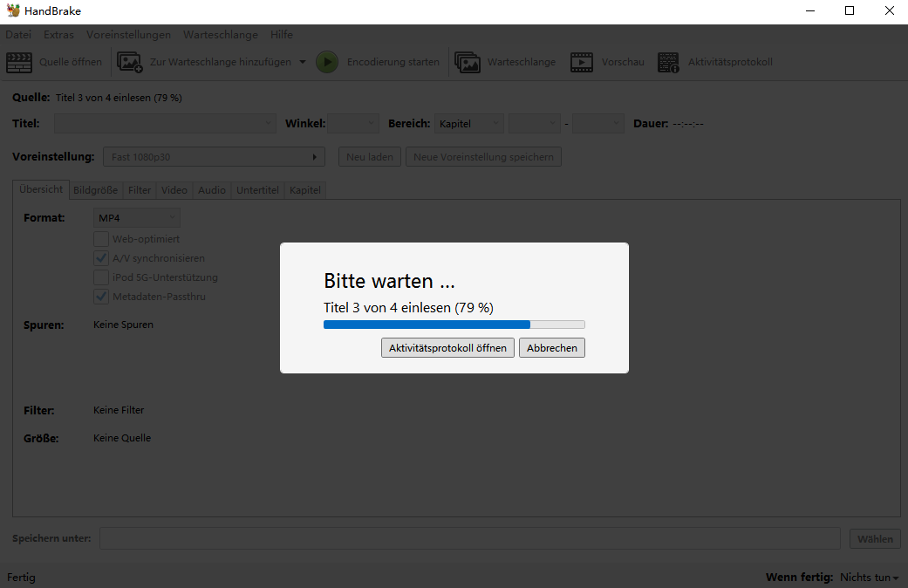Image resolution: width=908 pixels, height=588 pixels.
Task: Switch to the Audio tab
Action: (x=211, y=189)
